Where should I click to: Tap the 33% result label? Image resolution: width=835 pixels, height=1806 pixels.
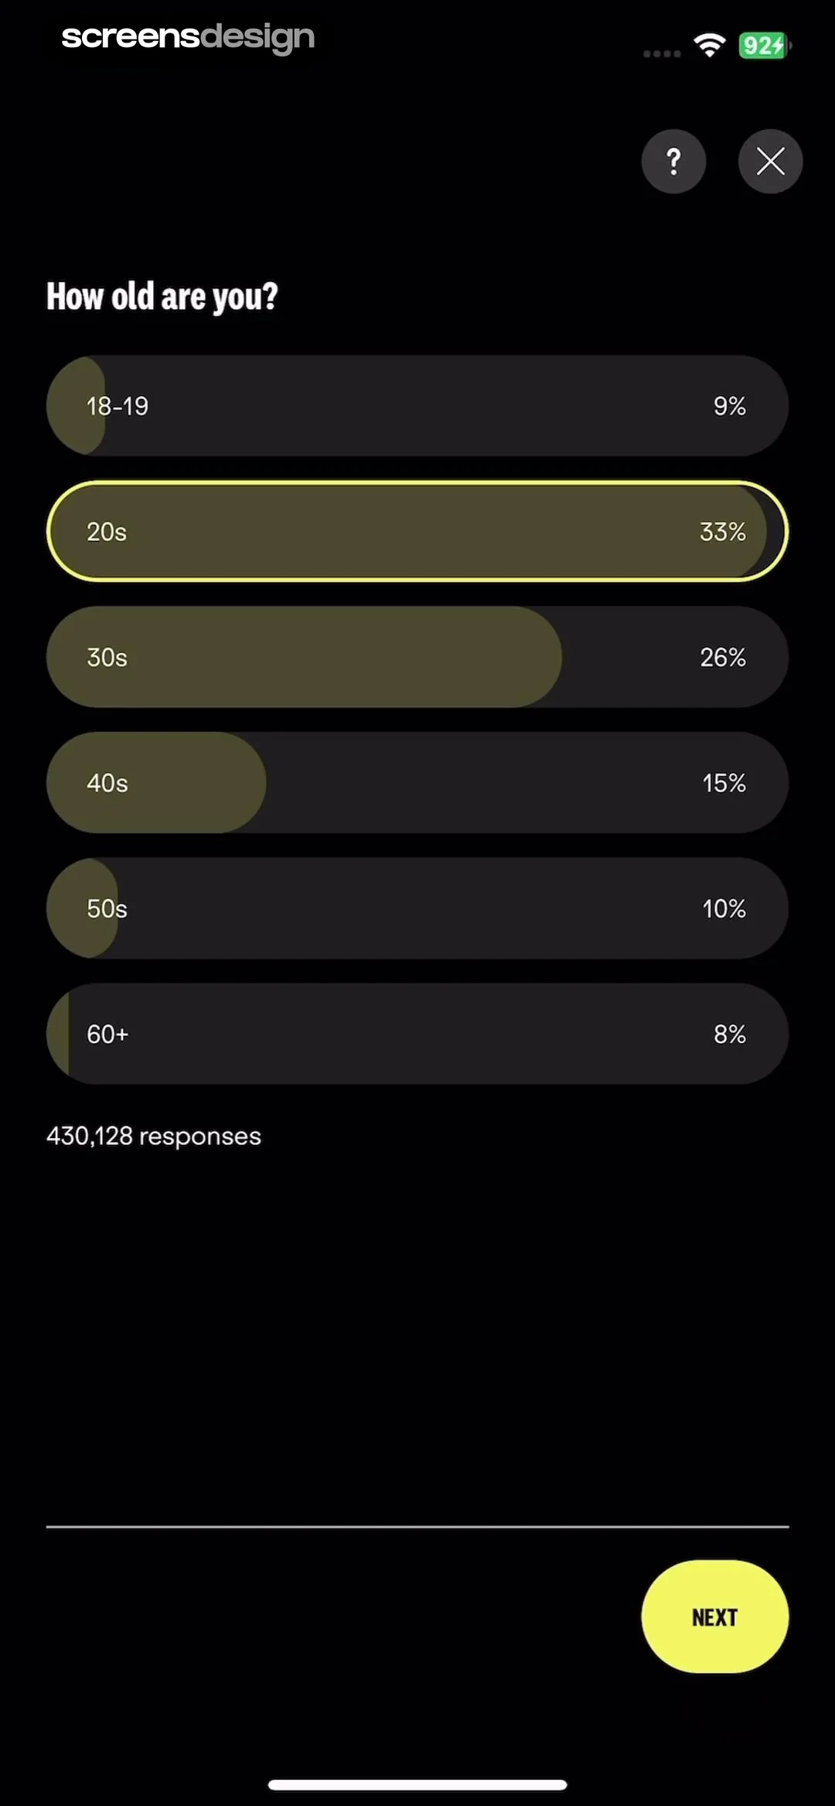click(722, 532)
